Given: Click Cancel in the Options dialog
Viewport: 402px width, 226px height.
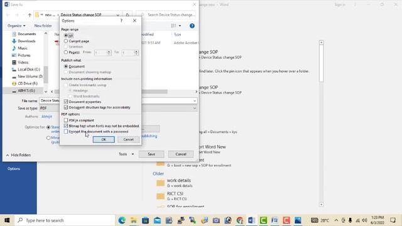Looking at the screenshot, I should [x=128, y=139].
